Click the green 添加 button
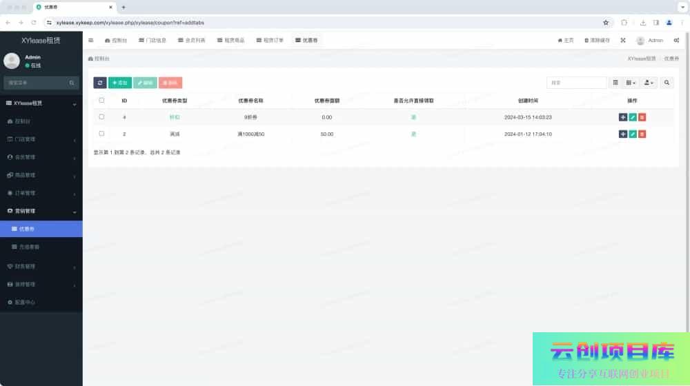 (120, 83)
